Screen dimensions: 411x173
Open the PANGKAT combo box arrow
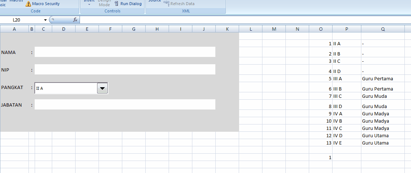coord(103,88)
